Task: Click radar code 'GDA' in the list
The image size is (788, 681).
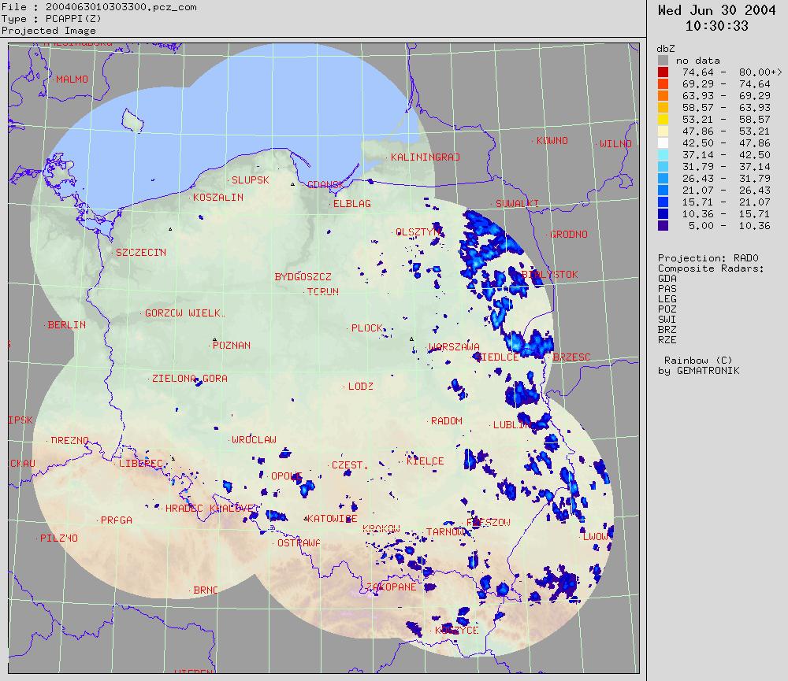Action: [667, 278]
